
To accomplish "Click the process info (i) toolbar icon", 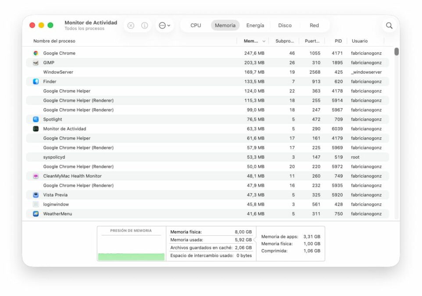I will coord(144,25).
